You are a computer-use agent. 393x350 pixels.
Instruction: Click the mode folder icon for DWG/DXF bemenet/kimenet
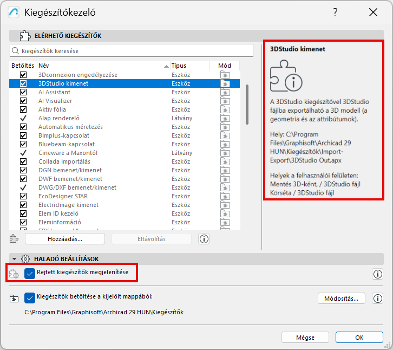pos(225,187)
